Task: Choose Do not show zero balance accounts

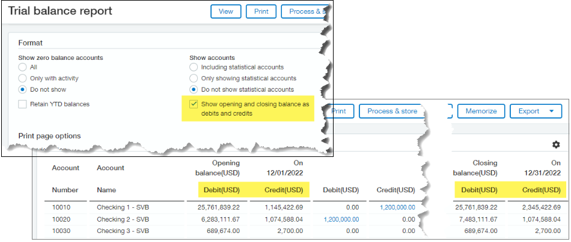Action: click(23, 89)
